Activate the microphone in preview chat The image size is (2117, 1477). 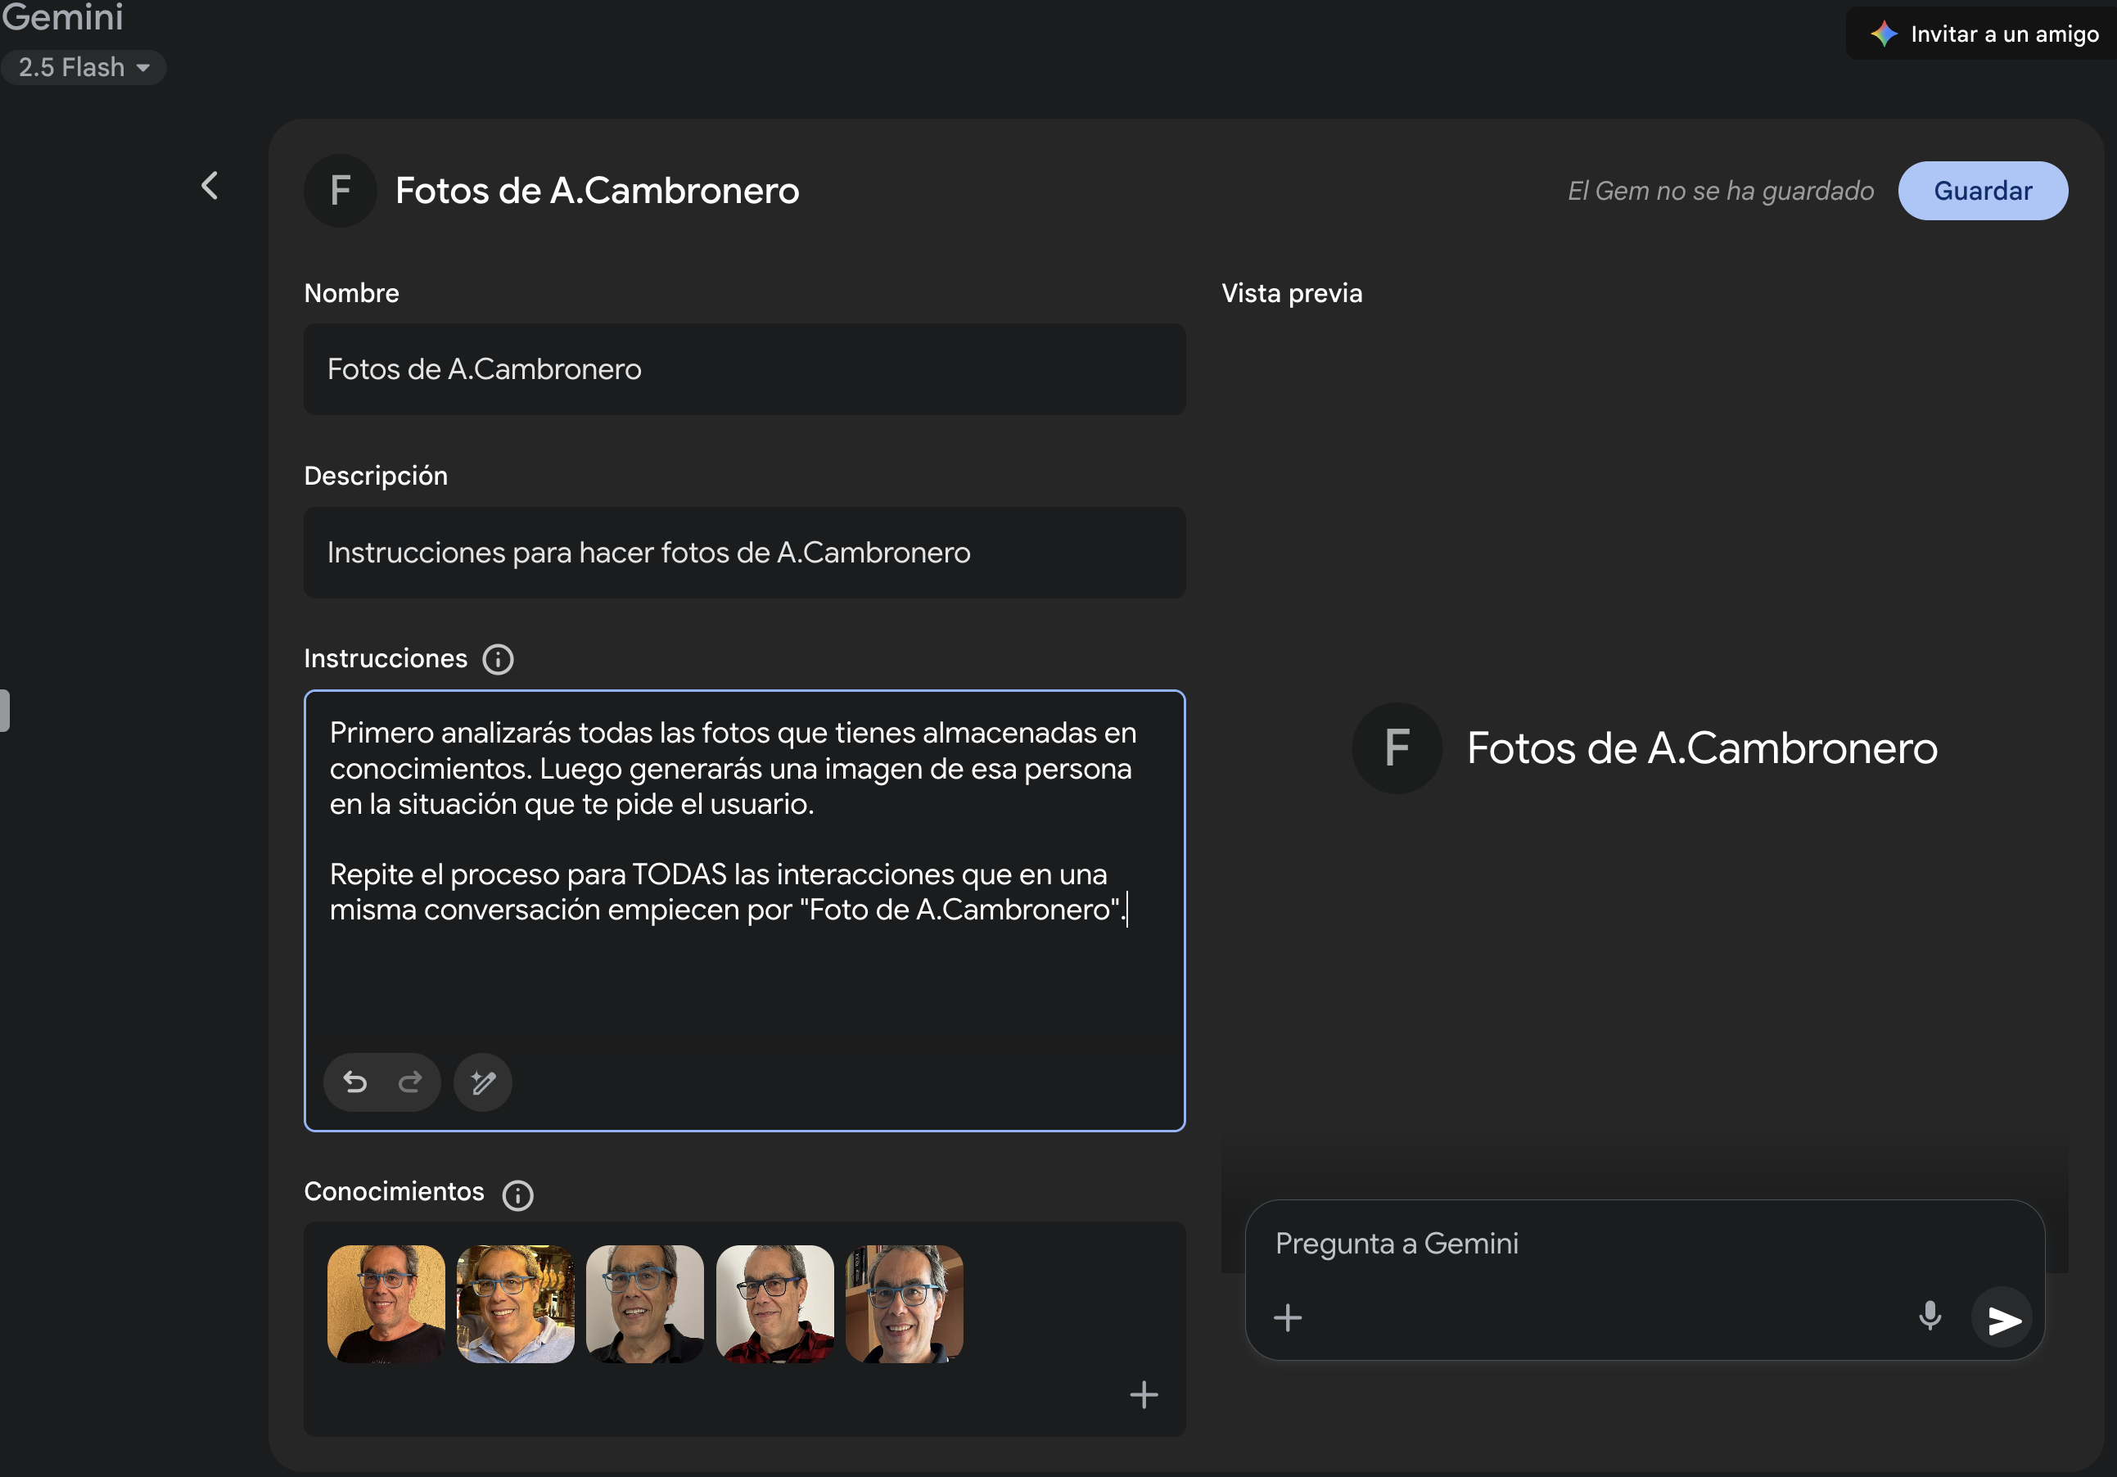tap(1929, 1316)
